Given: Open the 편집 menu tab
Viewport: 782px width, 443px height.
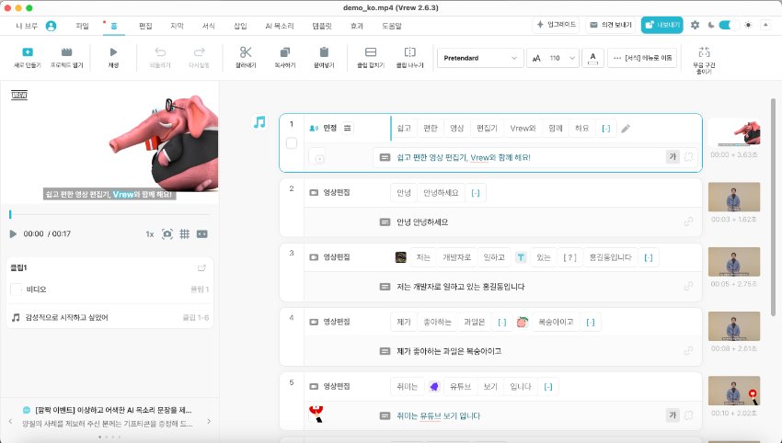Looking at the screenshot, I should pos(145,26).
